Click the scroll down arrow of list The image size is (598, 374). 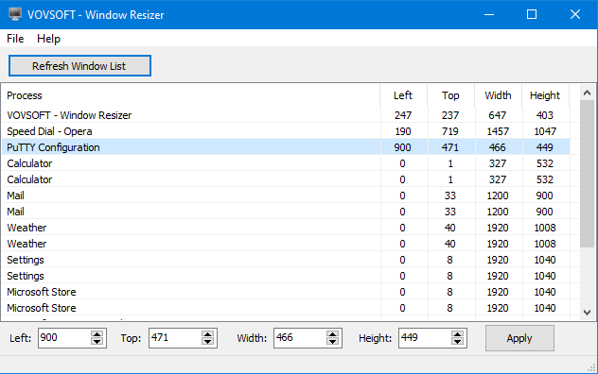[x=588, y=313]
